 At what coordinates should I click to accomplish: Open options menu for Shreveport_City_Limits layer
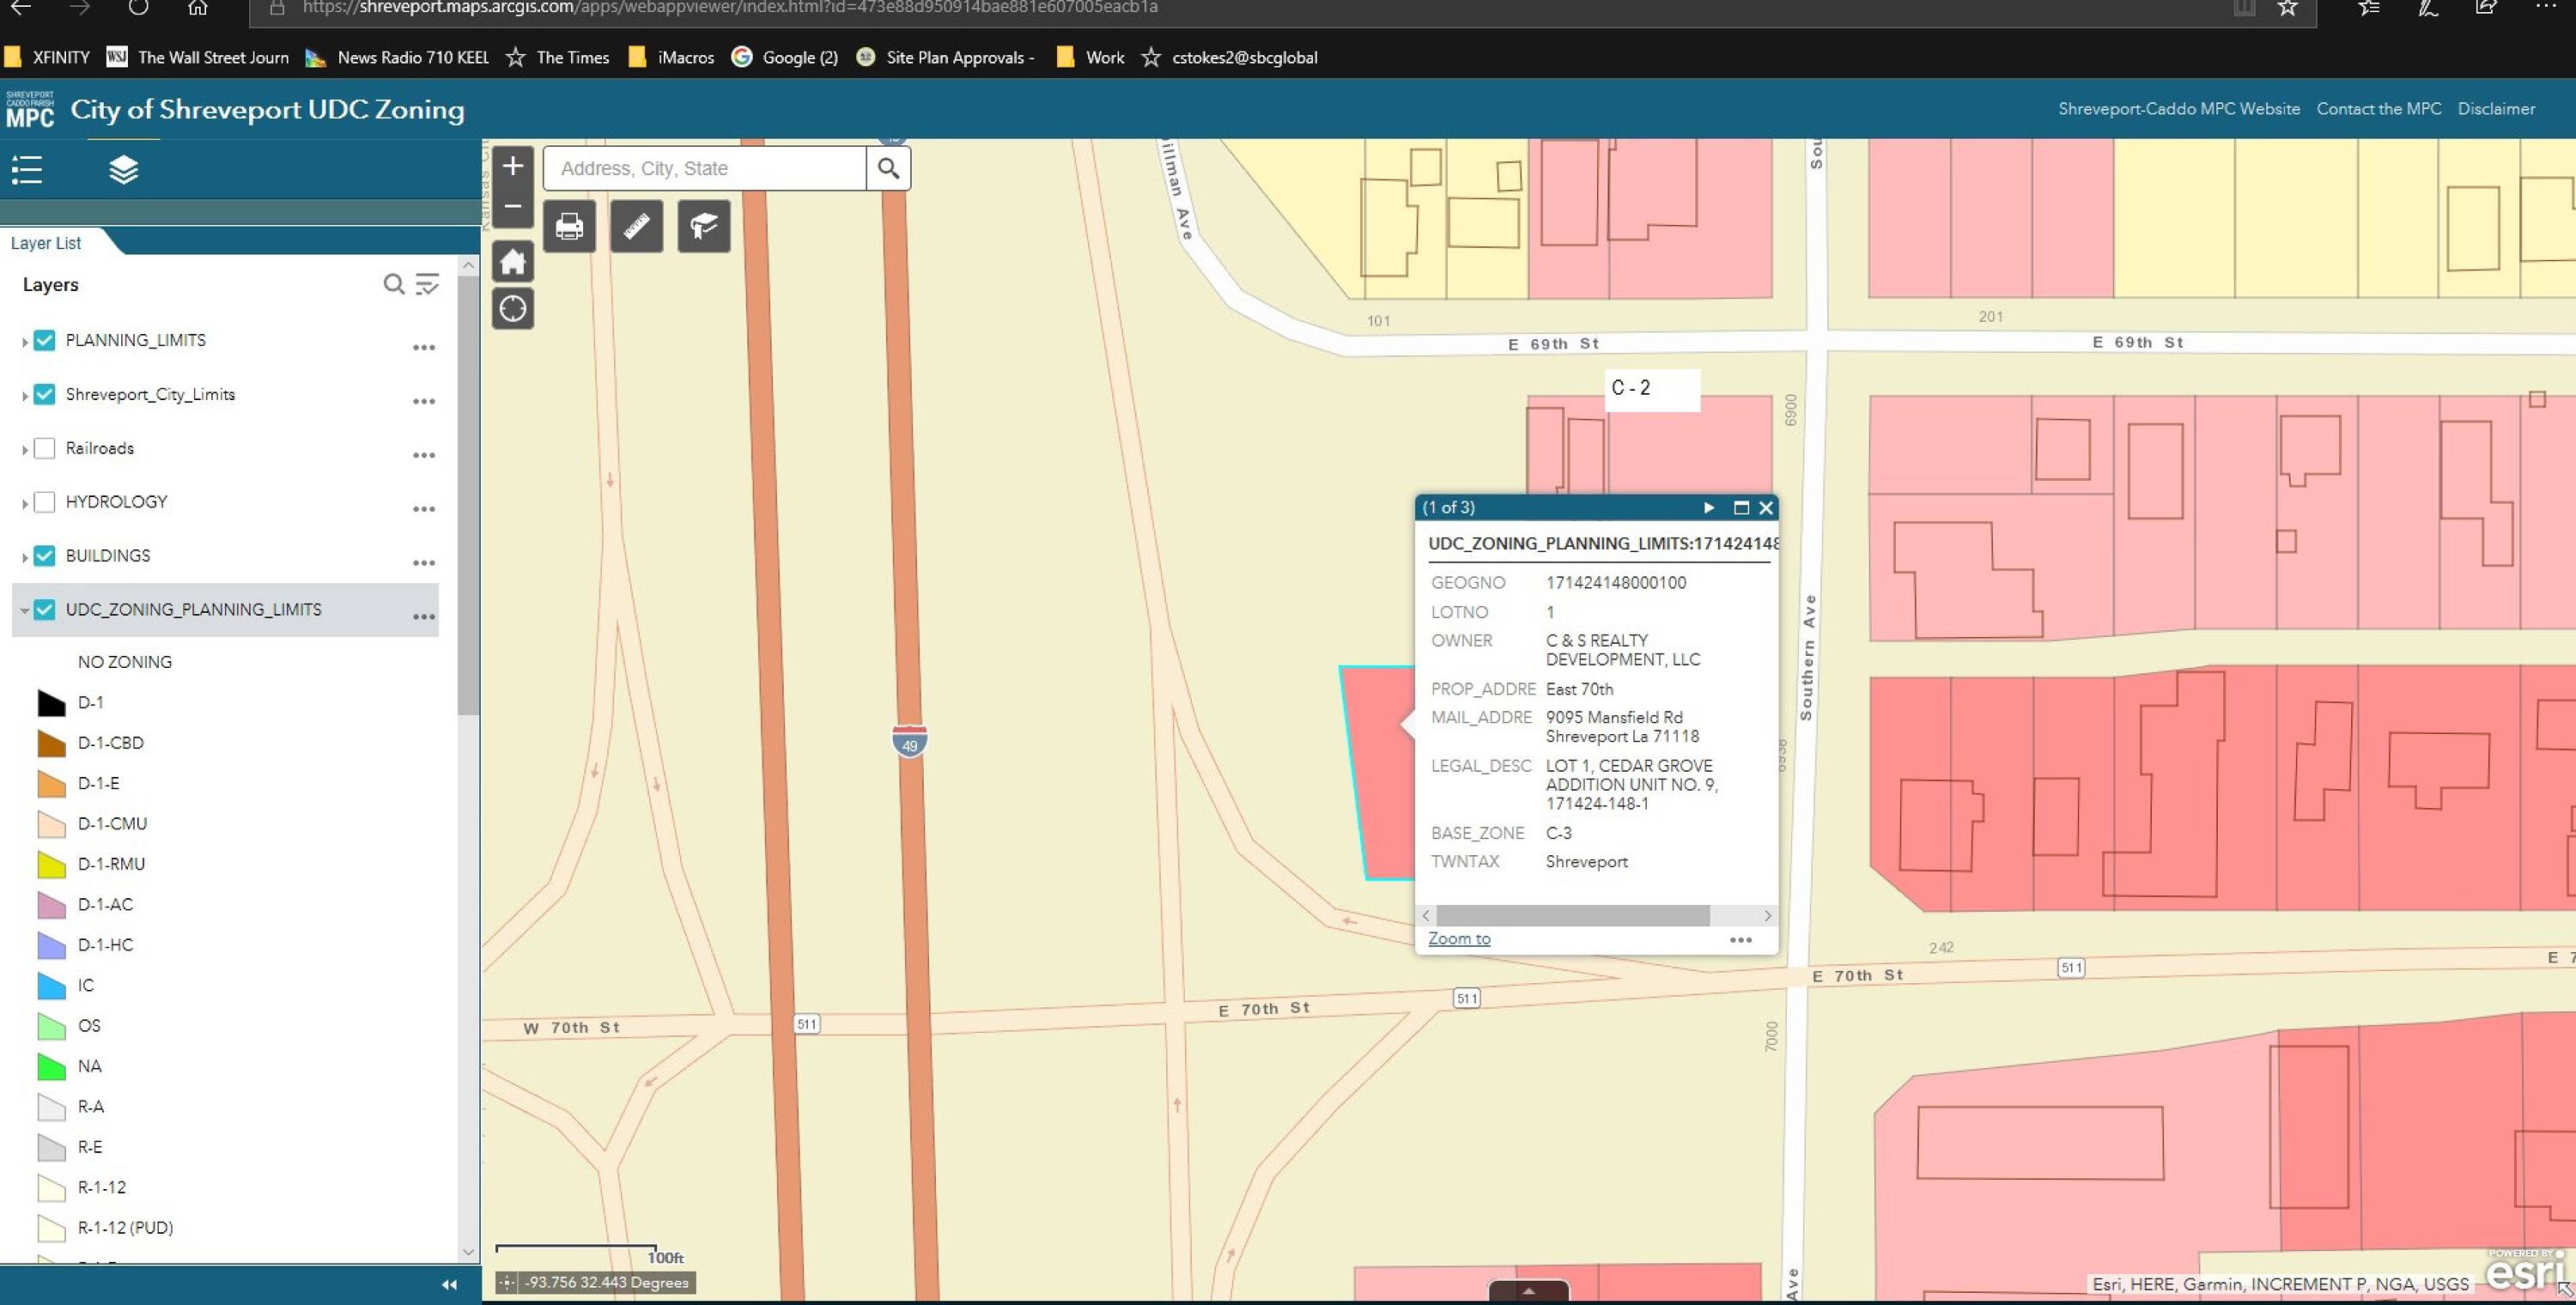[424, 401]
